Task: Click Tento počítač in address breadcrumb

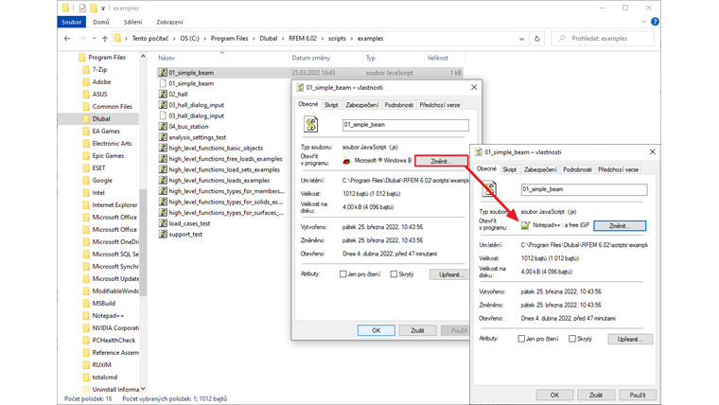Action: [150, 39]
